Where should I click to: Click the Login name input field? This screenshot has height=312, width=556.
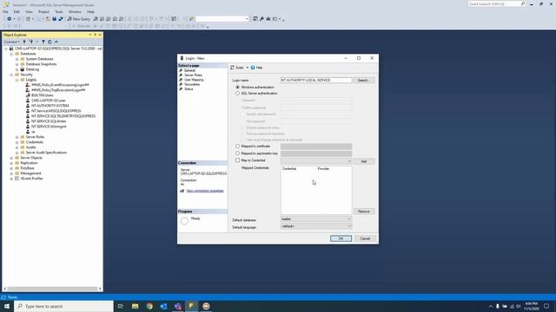[x=316, y=81]
